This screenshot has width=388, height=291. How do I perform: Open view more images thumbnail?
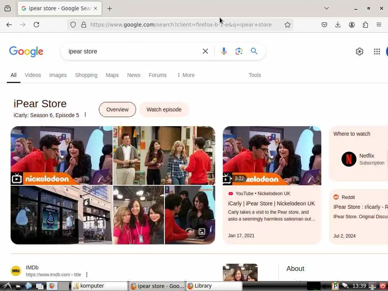(190, 215)
